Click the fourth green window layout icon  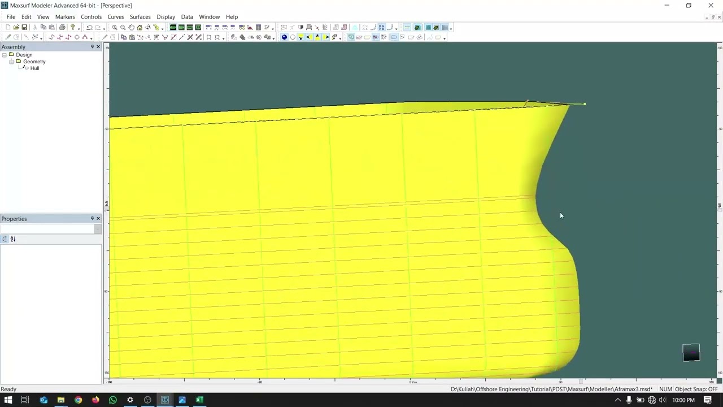[x=198, y=27]
